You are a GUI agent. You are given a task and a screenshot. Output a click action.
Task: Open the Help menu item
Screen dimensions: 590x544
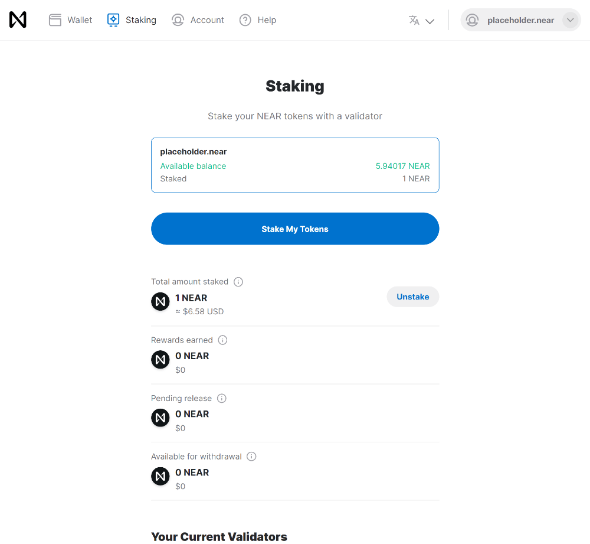[x=258, y=20]
